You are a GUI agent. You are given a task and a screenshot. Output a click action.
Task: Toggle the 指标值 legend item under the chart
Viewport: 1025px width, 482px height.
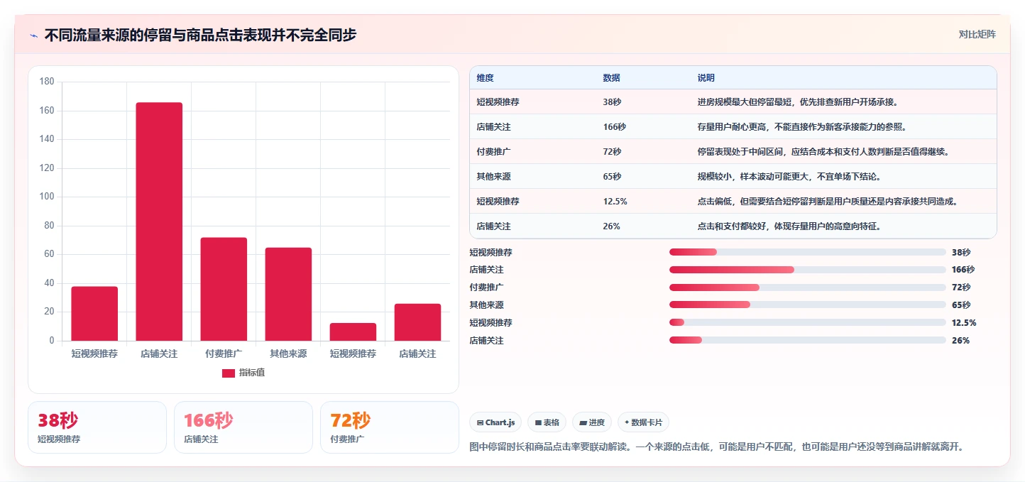click(x=243, y=373)
